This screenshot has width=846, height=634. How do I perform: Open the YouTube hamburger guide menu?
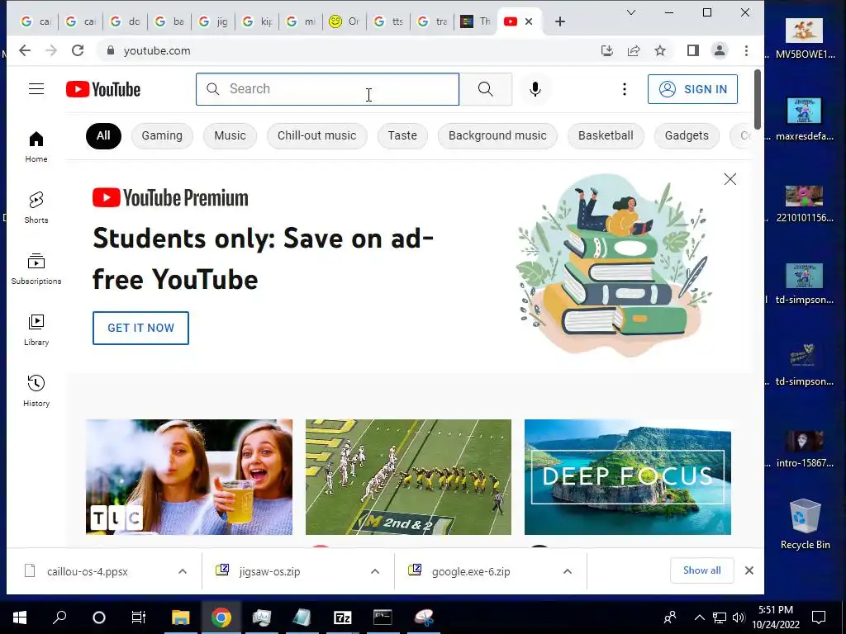(x=36, y=89)
